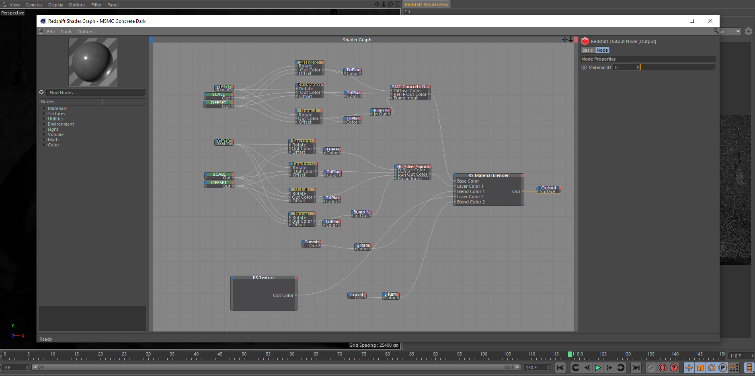Click the green timeline playhead at frame 118

tap(570, 354)
